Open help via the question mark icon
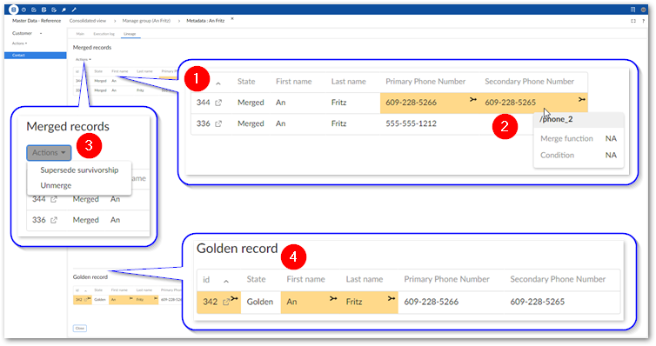Image resolution: width=656 pixels, height=346 pixels. click(x=644, y=21)
